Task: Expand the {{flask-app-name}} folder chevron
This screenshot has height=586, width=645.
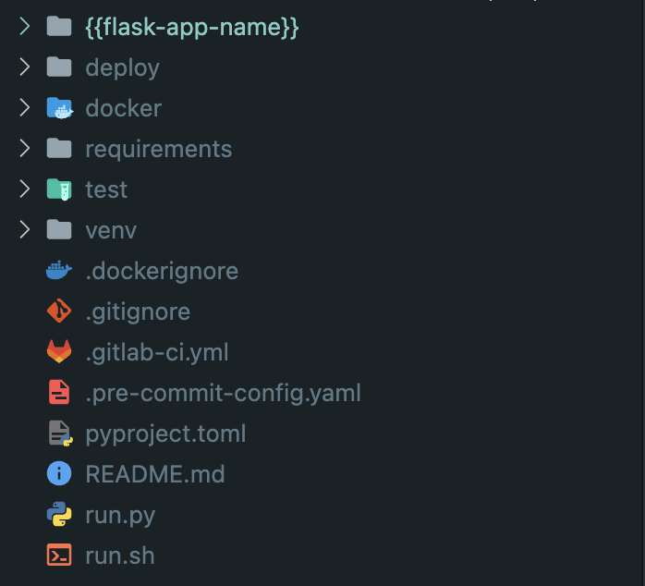Action: point(24,27)
